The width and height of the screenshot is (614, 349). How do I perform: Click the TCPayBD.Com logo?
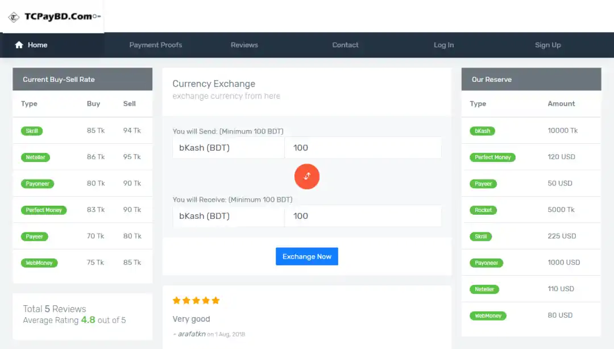pyautogui.click(x=54, y=16)
